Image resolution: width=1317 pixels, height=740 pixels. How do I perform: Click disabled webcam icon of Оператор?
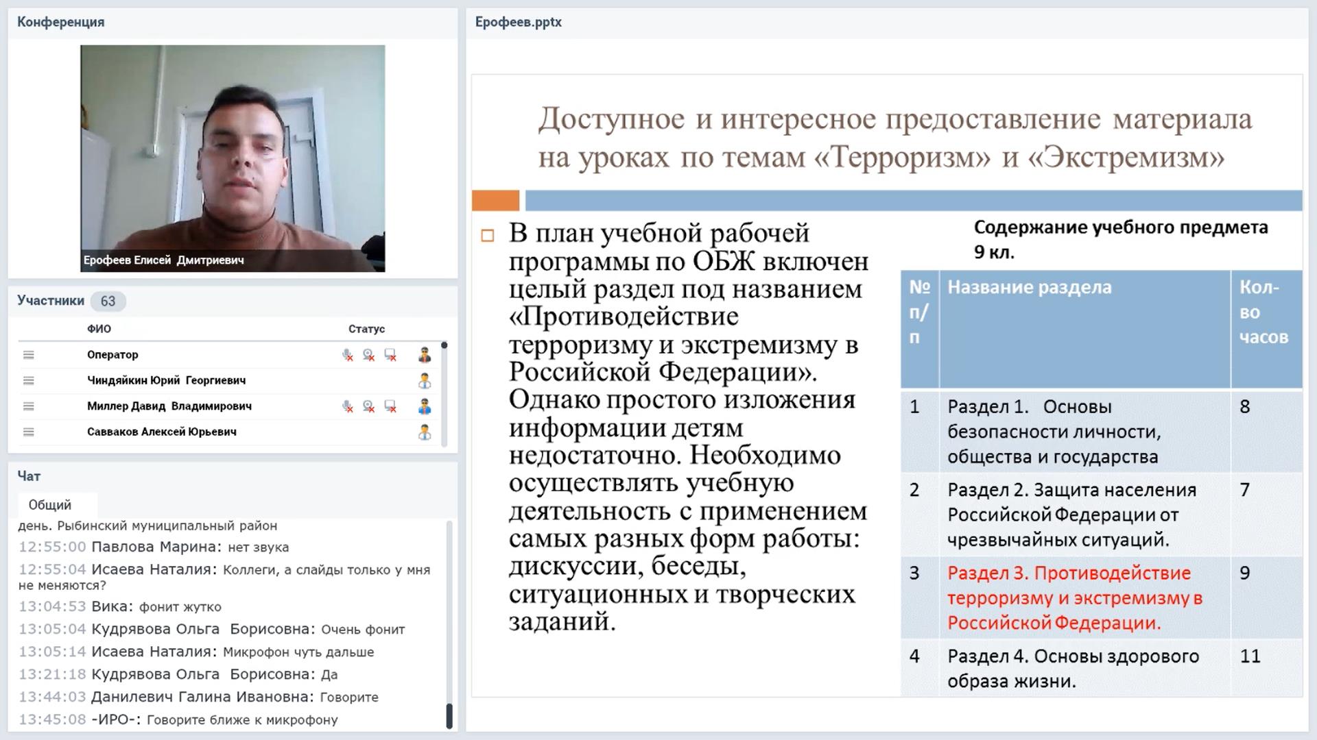[x=369, y=355]
